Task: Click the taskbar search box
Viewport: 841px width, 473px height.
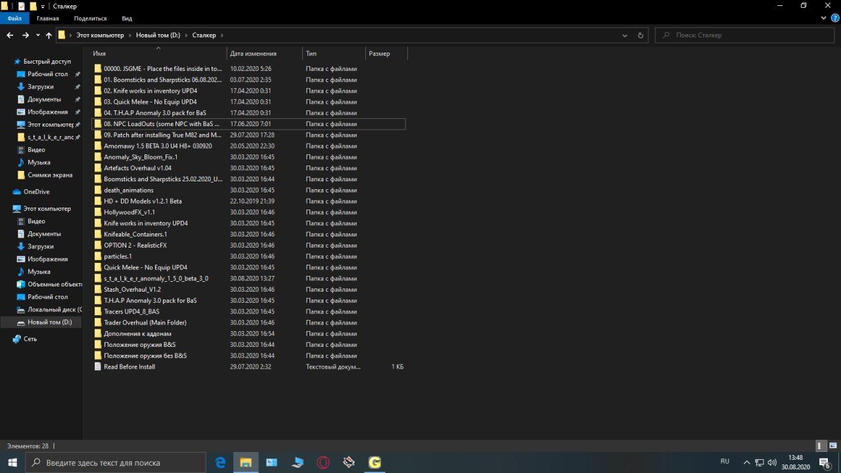Action: tap(117, 462)
